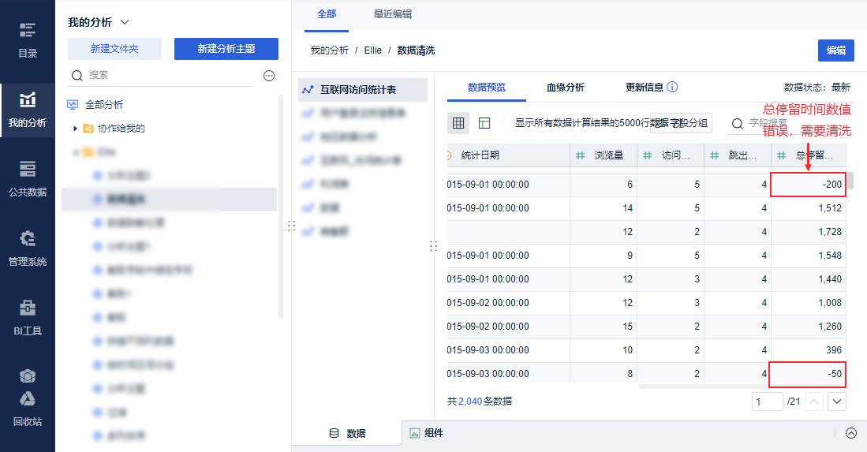This screenshot has height=452, width=867.
Task: Switch to the table grid view icon
Action: 458,123
